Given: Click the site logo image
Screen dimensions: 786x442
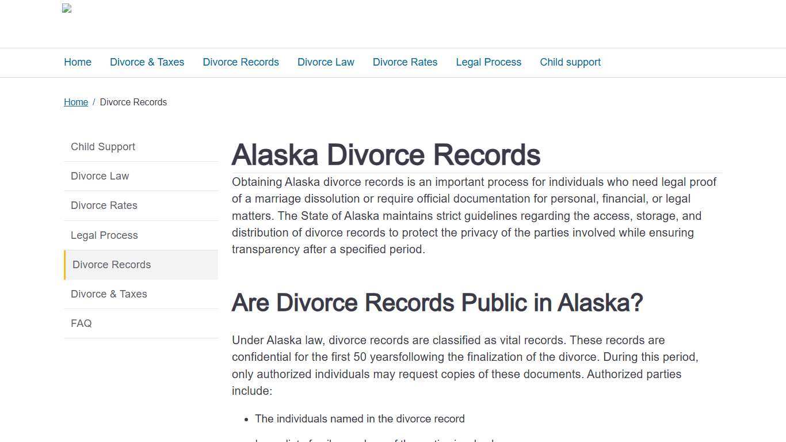Looking at the screenshot, I should tap(66, 9).
